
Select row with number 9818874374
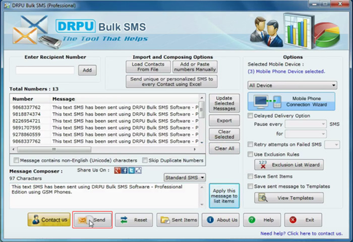(x=105, y=114)
